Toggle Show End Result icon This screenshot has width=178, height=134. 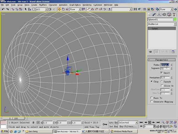[x=157, y=52]
